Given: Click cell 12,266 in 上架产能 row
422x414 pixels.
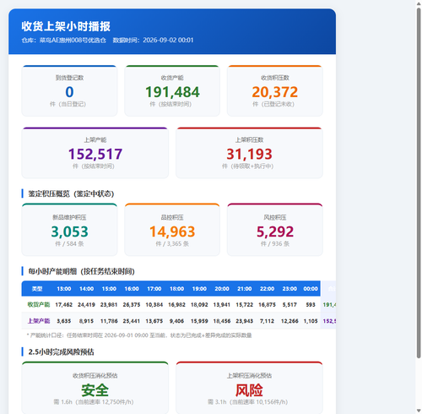Looking at the screenshot, I should [289, 321].
